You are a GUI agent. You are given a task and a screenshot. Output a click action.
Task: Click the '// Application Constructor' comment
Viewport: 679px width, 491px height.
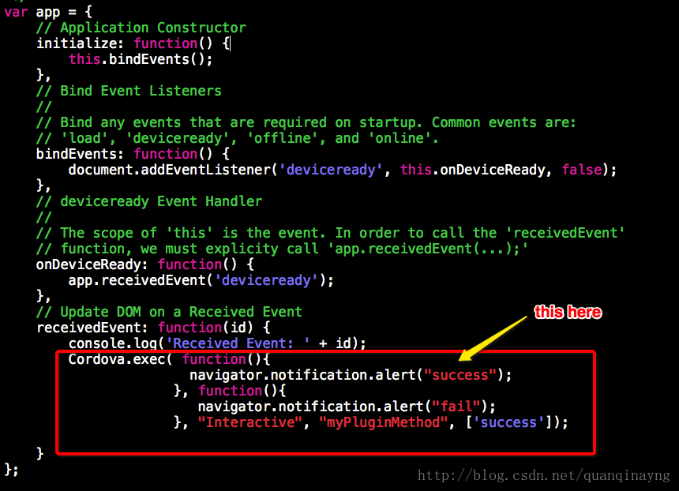pyautogui.click(x=141, y=28)
